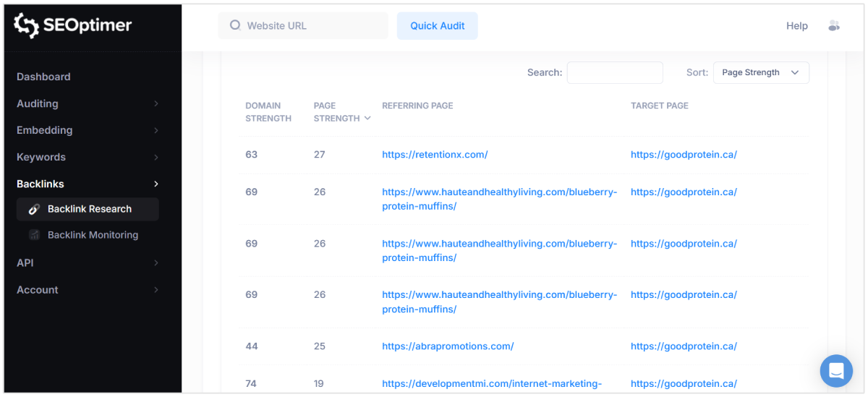Click the SEOptimer logo icon
This screenshot has width=868, height=397.
click(27, 25)
